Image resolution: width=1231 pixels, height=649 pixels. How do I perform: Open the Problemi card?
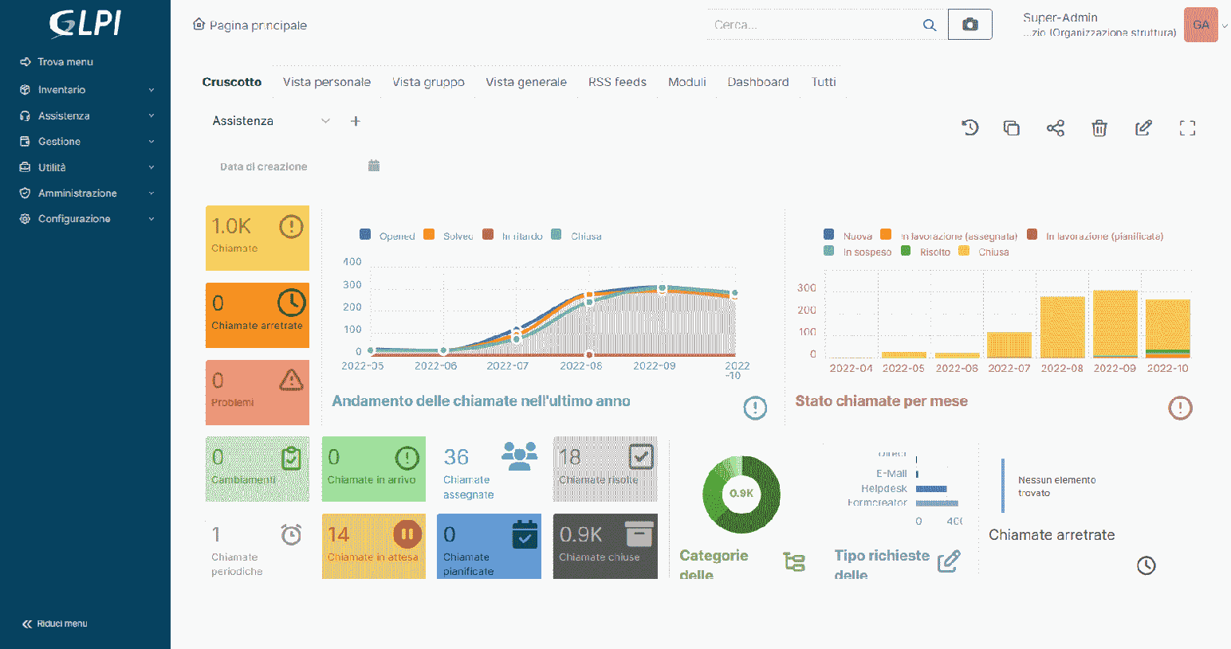point(258,393)
